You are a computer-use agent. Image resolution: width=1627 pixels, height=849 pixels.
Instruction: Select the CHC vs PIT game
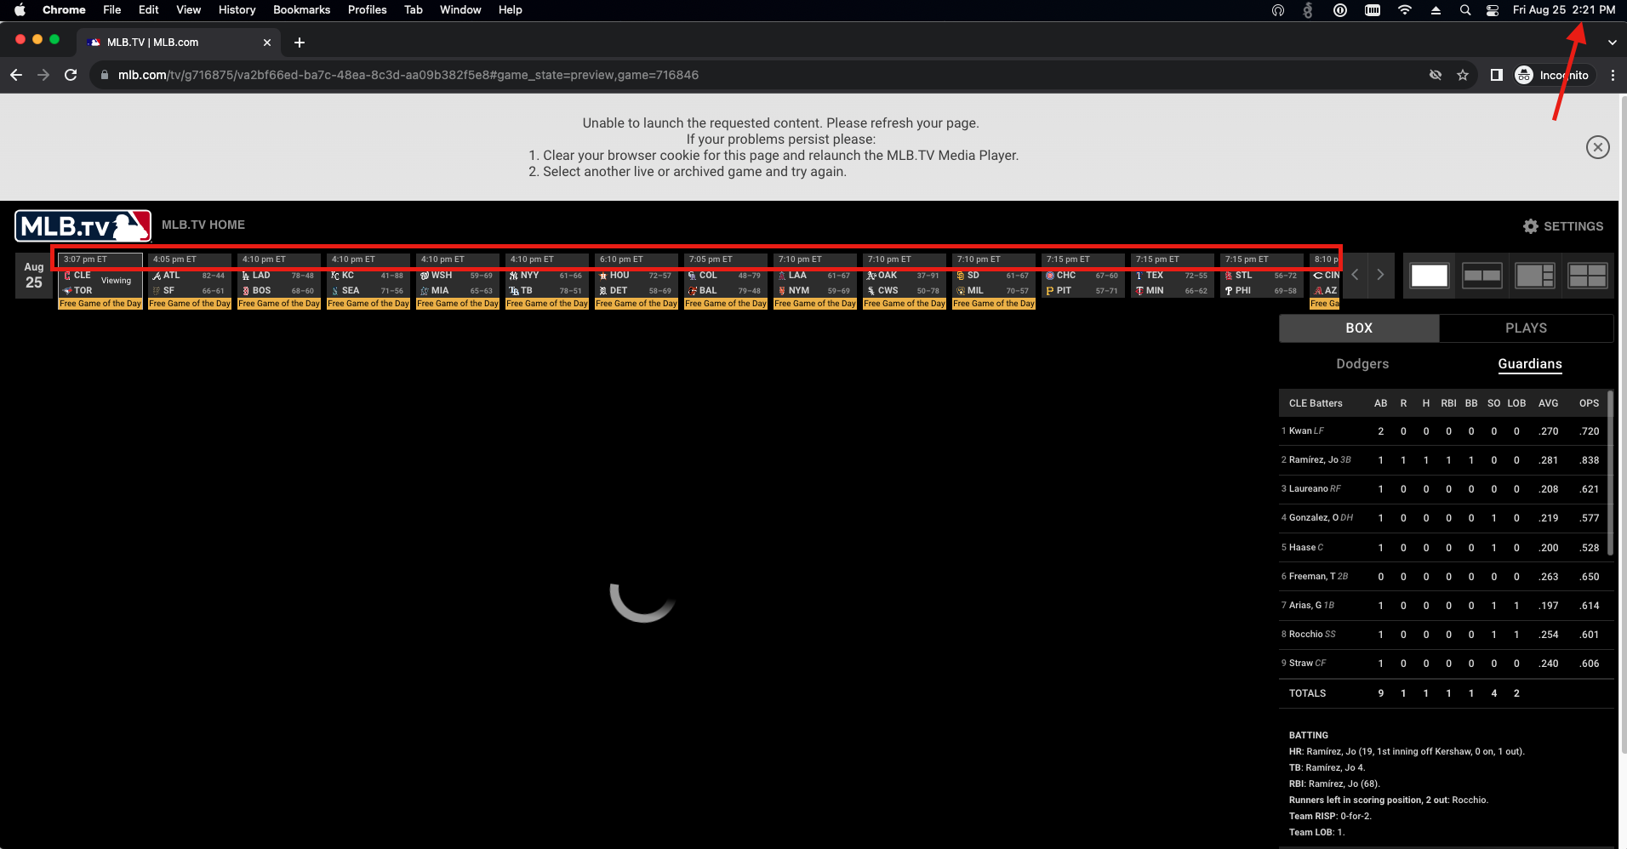[x=1083, y=276]
